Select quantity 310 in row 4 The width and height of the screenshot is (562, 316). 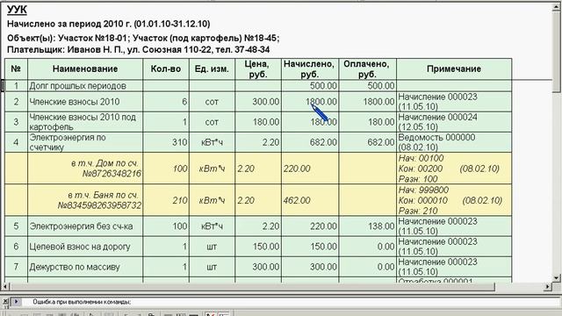point(166,142)
